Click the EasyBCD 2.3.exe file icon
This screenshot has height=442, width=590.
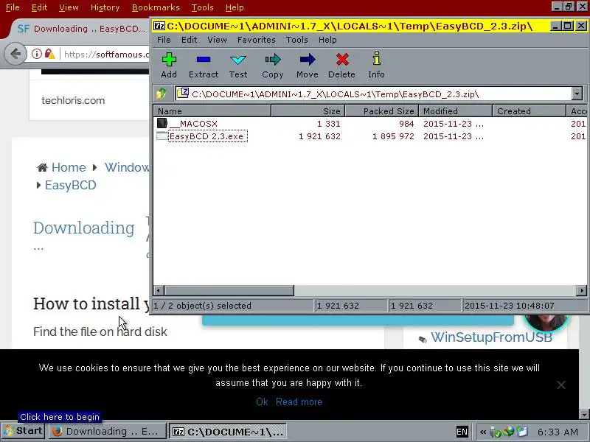pos(162,136)
